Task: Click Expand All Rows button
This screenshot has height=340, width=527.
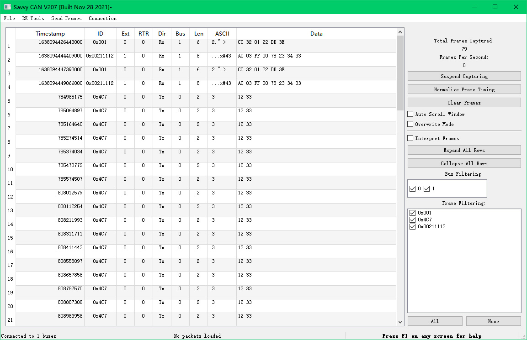Action: pos(464,150)
